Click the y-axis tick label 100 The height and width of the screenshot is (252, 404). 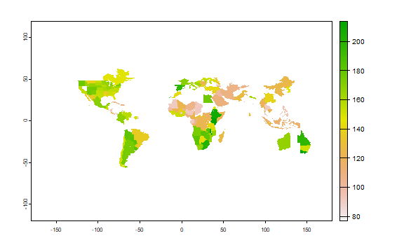tap(25, 37)
